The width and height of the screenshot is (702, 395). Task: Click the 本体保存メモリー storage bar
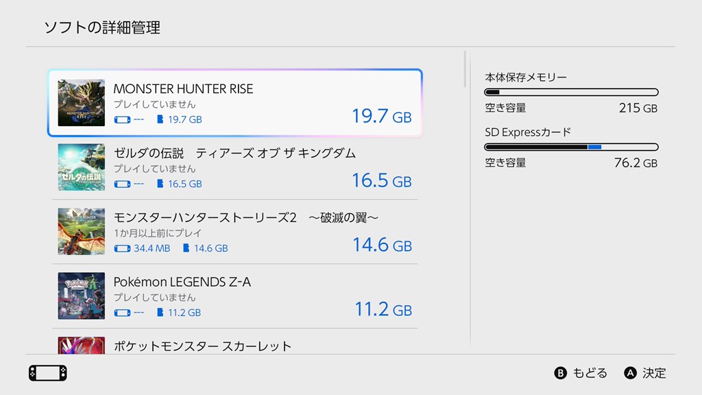click(x=571, y=92)
